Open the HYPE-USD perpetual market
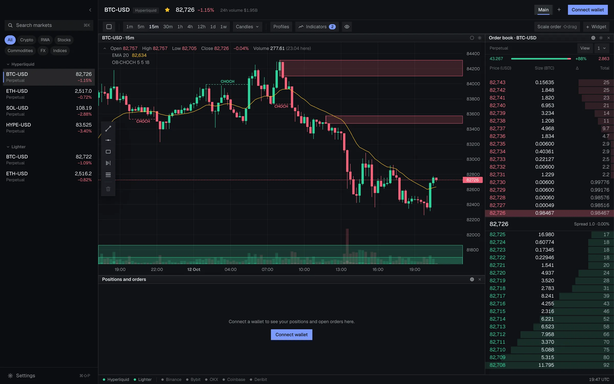This screenshot has width=614, height=384. coord(49,128)
